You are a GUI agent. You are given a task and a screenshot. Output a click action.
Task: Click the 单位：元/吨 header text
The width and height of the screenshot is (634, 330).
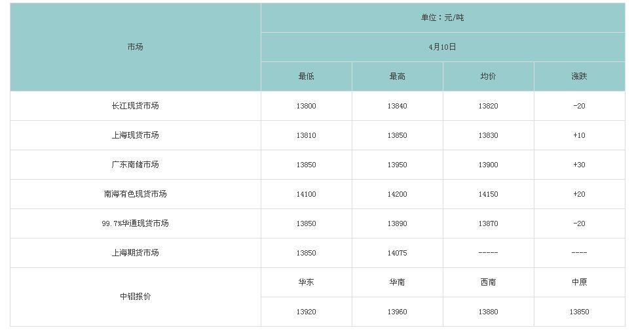(x=442, y=18)
